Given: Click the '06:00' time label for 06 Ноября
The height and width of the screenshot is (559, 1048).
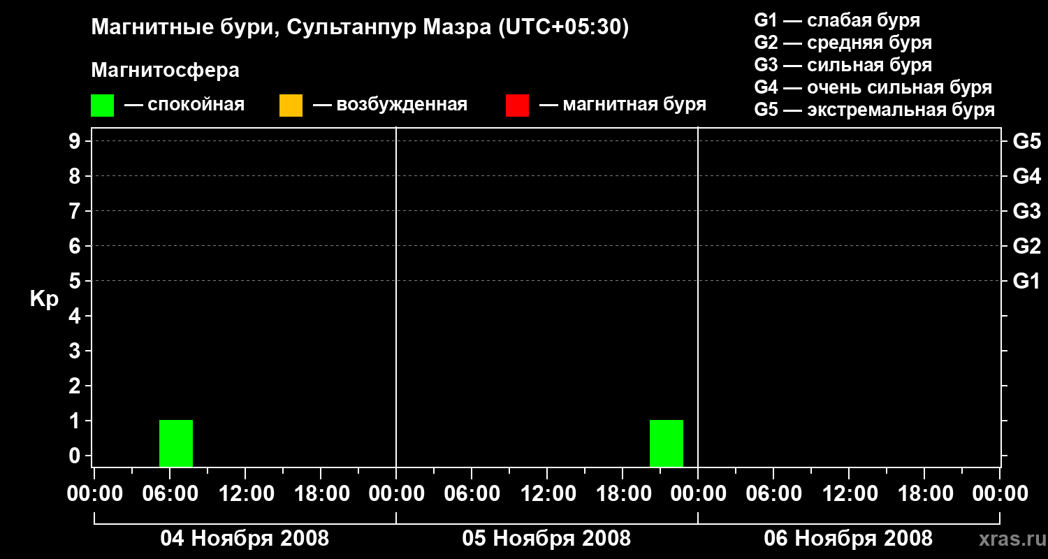Looking at the screenshot, I should point(773,493).
